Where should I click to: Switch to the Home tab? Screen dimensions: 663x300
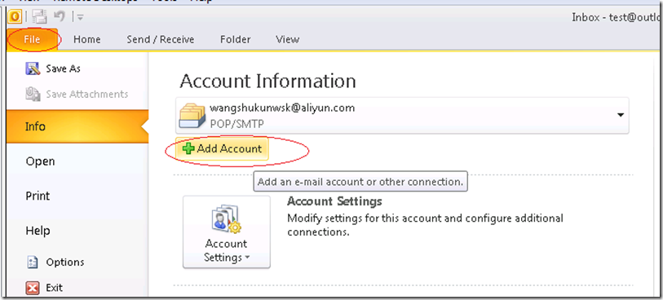87,40
